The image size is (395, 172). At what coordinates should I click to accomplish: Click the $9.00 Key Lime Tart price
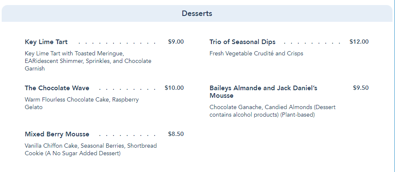tap(176, 42)
